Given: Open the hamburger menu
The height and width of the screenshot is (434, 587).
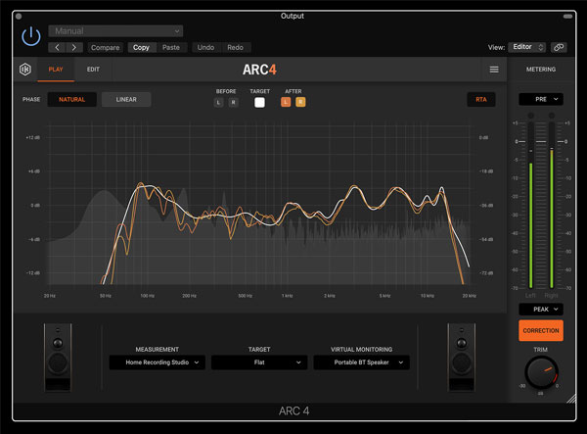Looking at the screenshot, I should click(x=494, y=70).
